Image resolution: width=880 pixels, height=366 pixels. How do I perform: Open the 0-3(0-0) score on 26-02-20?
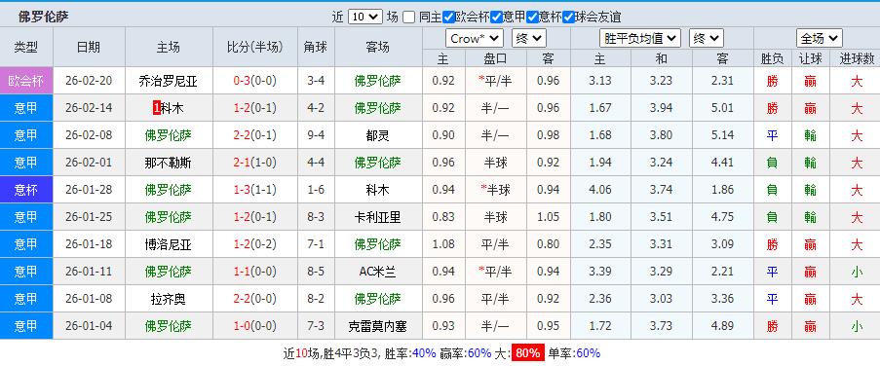[x=254, y=81]
